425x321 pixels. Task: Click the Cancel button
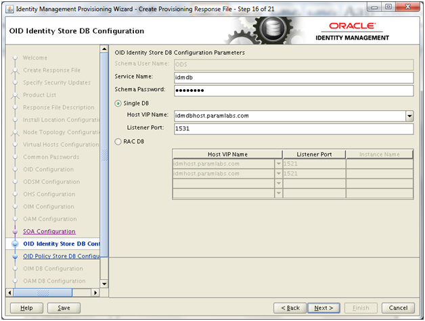pyautogui.click(x=398, y=308)
